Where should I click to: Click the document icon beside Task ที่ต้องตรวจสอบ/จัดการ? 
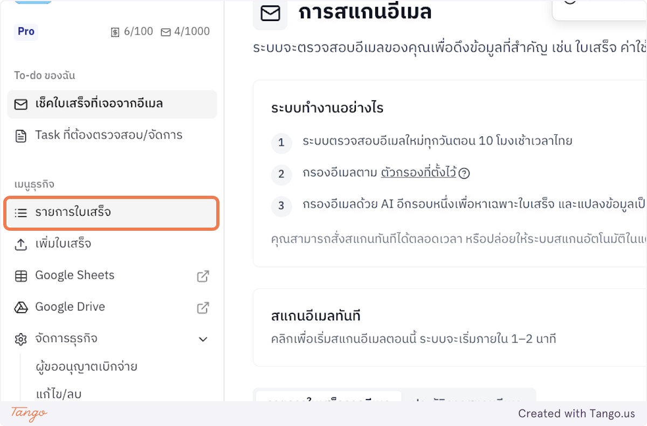pyautogui.click(x=22, y=135)
